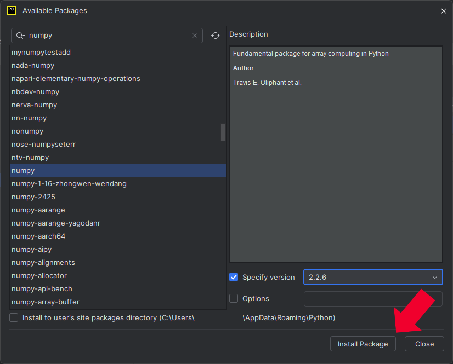Screen dimensions: 453x364
Task: Choose the nose-numpyseterr package
Action: click(43, 145)
